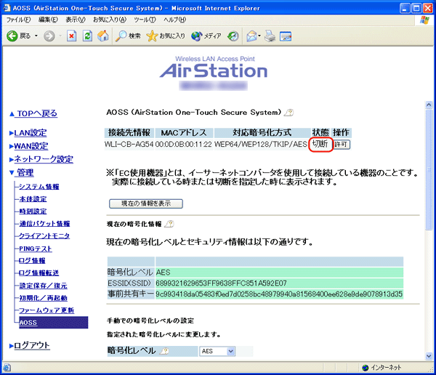Open the ツール(T) menu
Viewport: 436px width, 375px height.
point(145,20)
